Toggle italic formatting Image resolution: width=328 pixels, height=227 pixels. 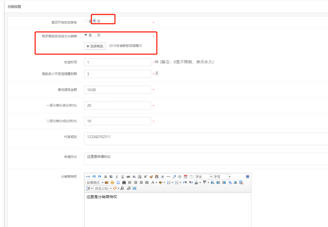pos(117,177)
